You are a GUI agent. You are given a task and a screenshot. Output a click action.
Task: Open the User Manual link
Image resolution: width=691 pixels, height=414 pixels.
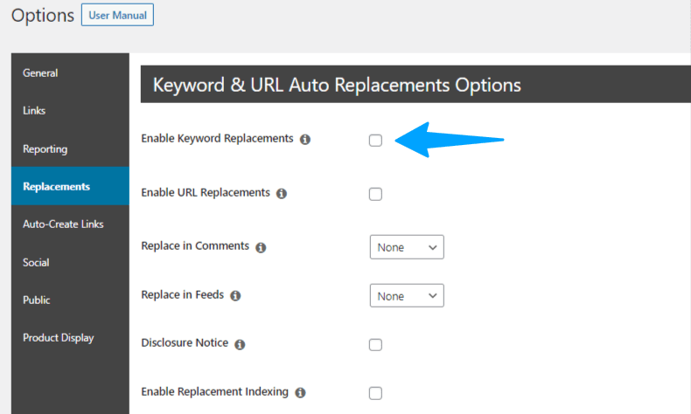(x=117, y=15)
